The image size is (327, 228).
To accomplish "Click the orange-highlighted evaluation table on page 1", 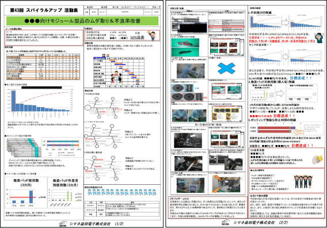I will pyautogui.click(x=43, y=67).
